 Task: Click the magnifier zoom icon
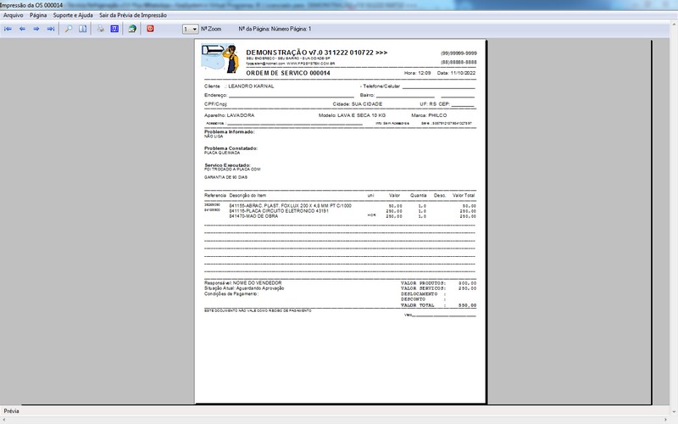click(x=69, y=29)
